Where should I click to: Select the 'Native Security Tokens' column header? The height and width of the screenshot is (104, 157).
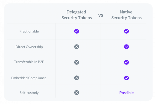[x=126, y=15]
